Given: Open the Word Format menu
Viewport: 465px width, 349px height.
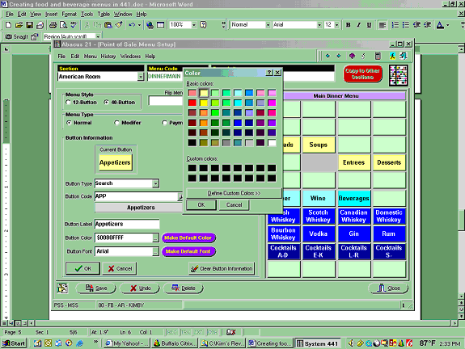Looking at the screenshot, I should [69, 14].
